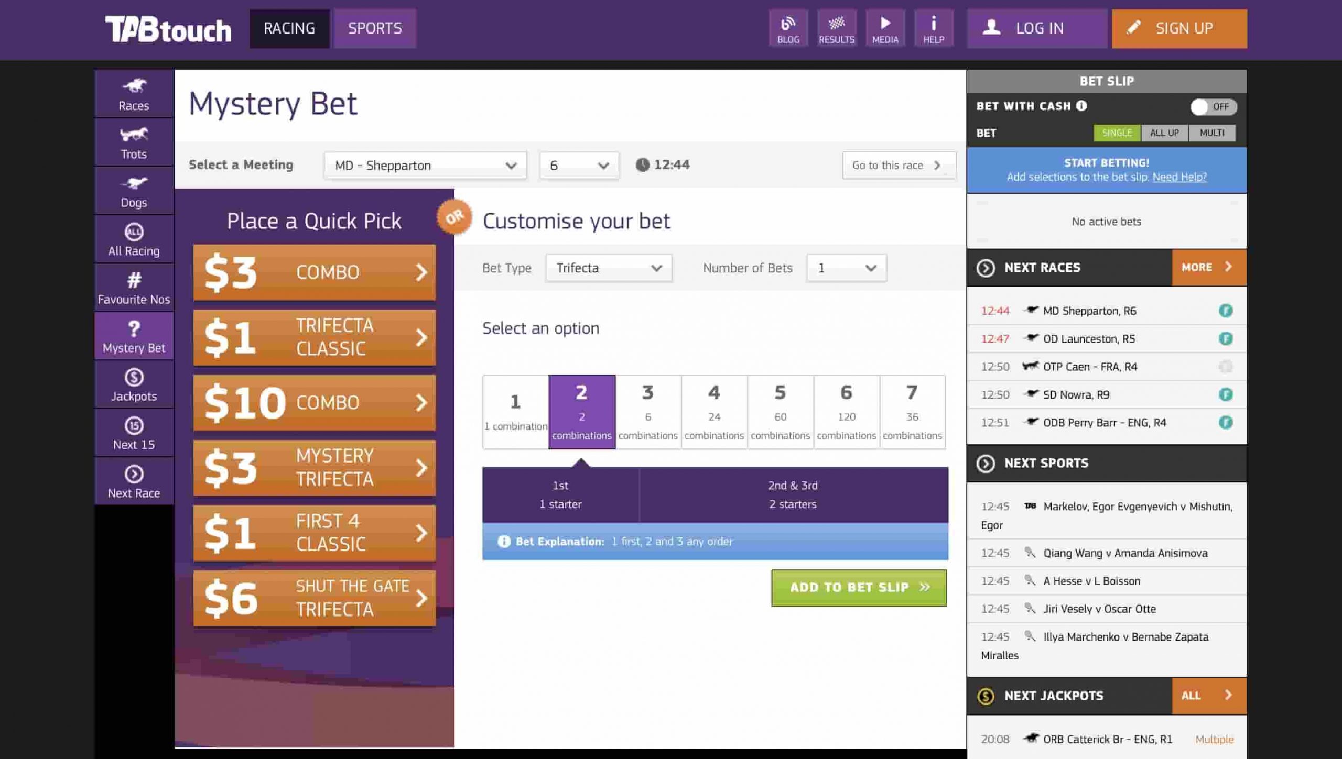
Task: Pick the $10 Combo quick pick
Action: [314, 403]
